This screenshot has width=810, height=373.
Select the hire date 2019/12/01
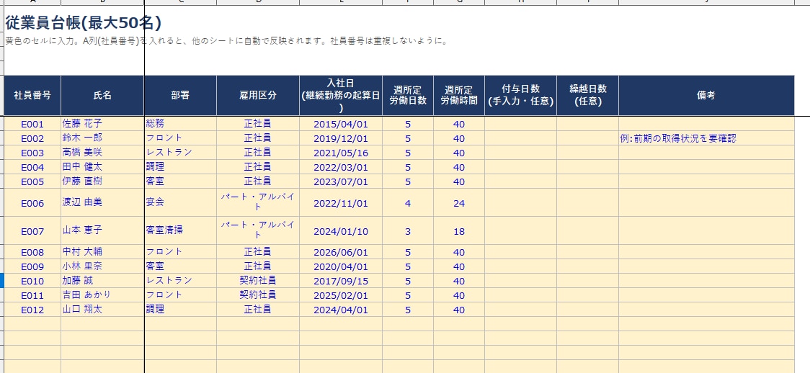tap(340, 138)
